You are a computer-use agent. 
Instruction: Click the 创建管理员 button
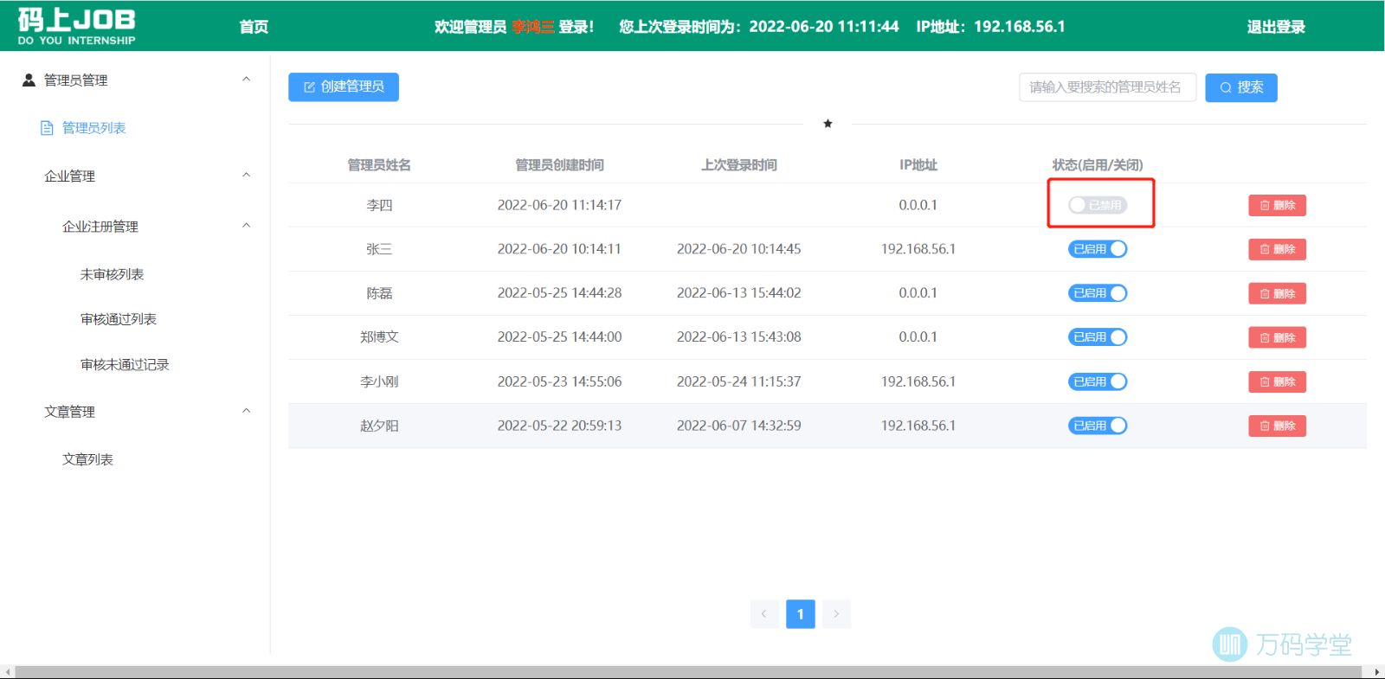click(x=344, y=86)
